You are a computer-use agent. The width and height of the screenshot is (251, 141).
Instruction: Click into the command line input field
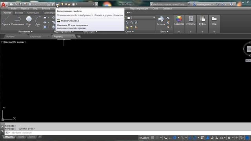(128, 133)
